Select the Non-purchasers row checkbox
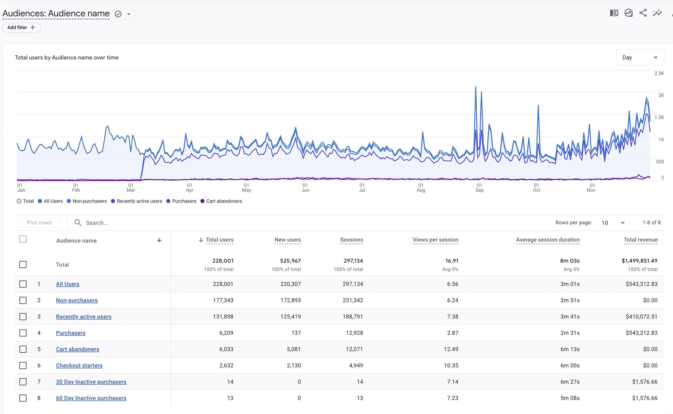The height and width of the screenshot is (414, 673). [23, 300]
